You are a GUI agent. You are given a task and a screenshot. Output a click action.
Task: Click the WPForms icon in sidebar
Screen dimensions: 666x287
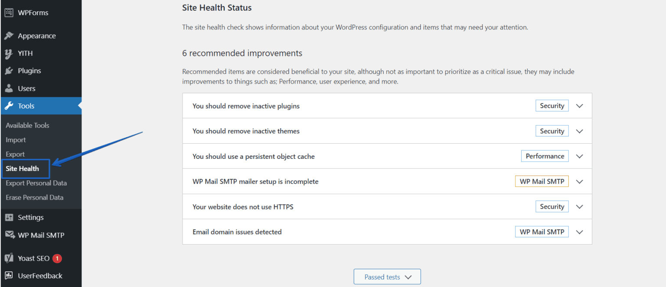click(x=9, y=13)
